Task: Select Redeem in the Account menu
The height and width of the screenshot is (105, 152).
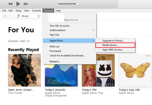Action: coord(69,61)
